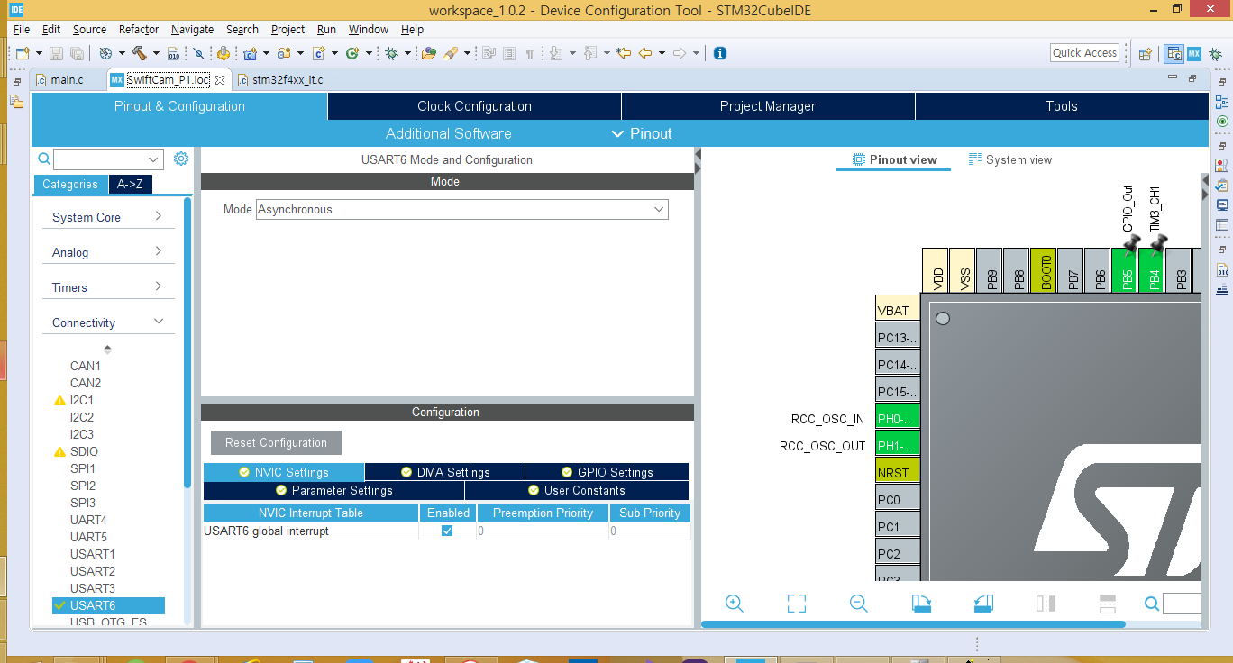The height and width of the screenshot is (663, 1233).
Task: Open the USART6 Mode dropdown
Action: click(659, 209)
